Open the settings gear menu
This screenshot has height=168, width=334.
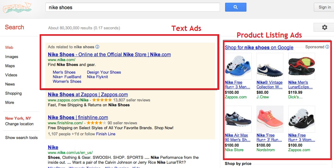pyautogui.click(x=324, y=27)
